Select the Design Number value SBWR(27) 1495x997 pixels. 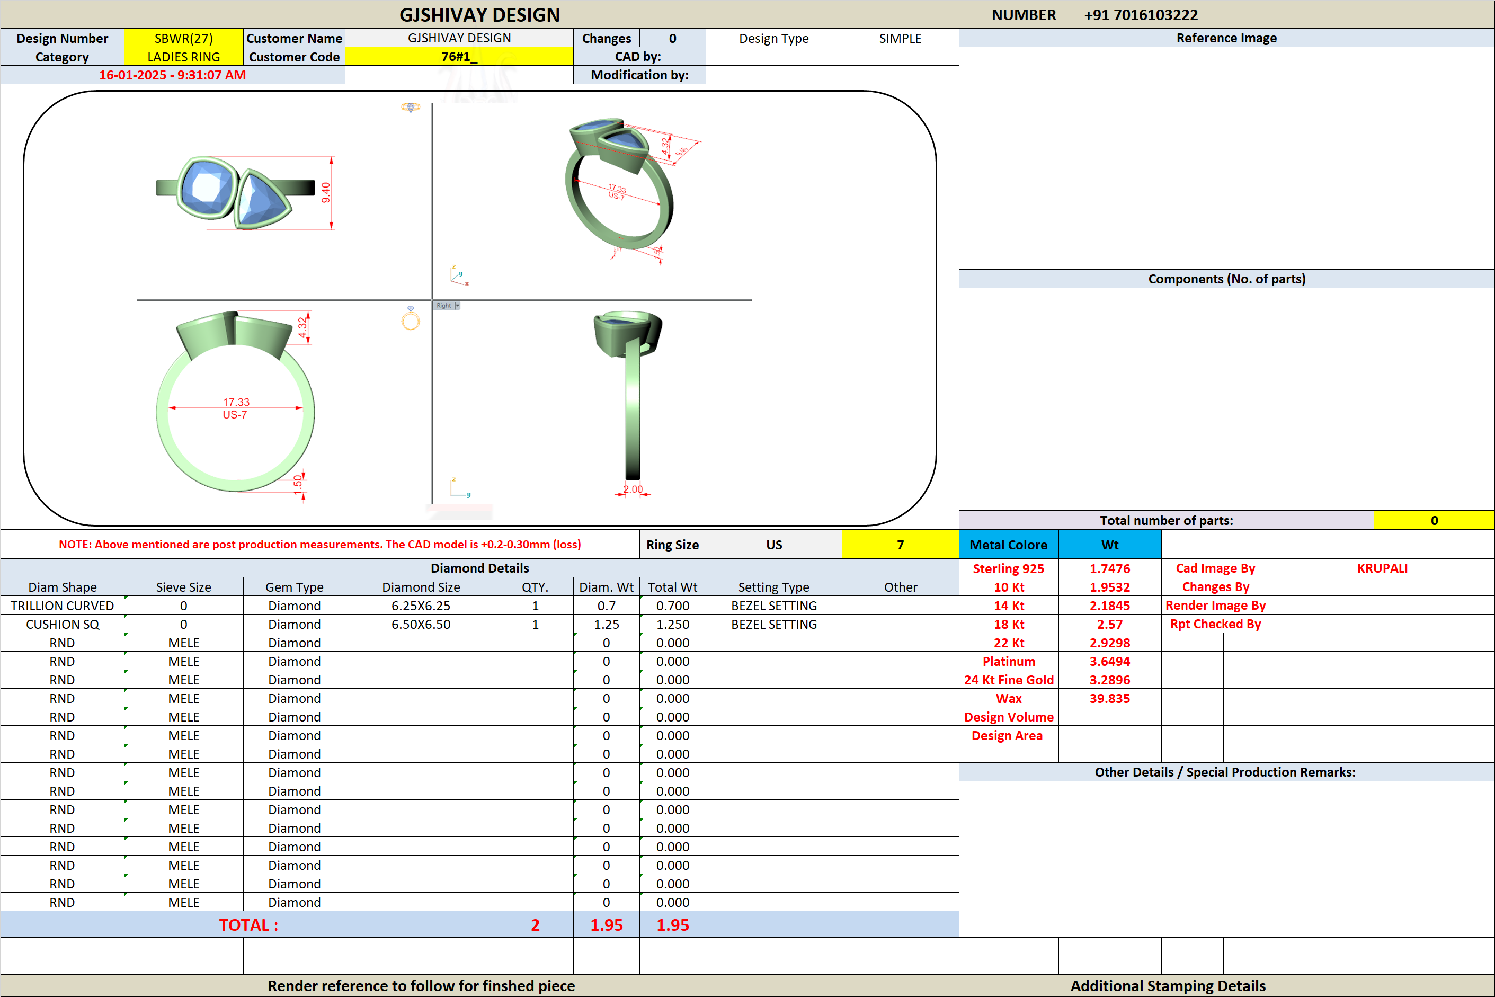point(184,38)
